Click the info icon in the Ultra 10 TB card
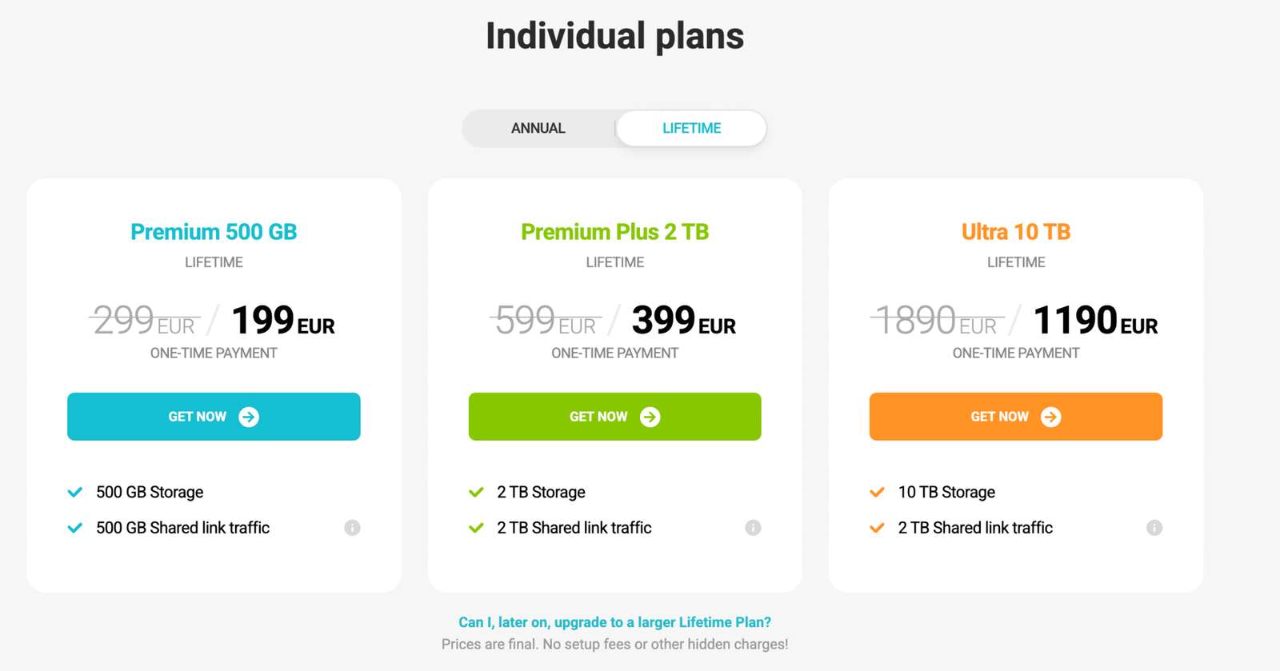The width and height of the screenshot is (1280, 671). point(1154,527)
